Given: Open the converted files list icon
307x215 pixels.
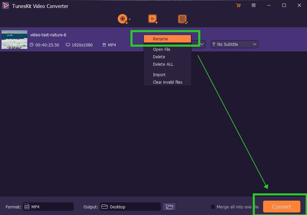Looking at the screenshot, I should point(183,19).
